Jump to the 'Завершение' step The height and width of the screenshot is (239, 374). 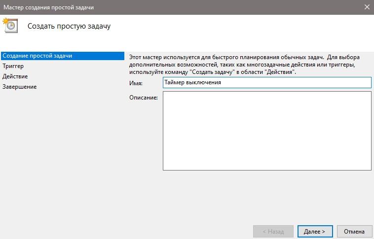click(20, 87)
